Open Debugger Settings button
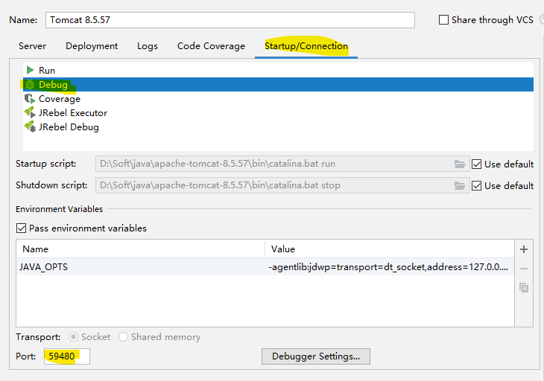 316,356
